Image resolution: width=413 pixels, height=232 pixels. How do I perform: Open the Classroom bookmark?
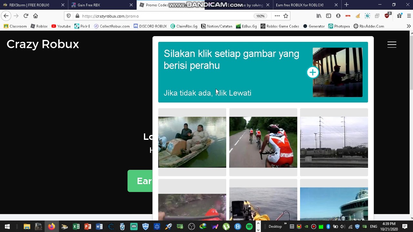point(15,26)
